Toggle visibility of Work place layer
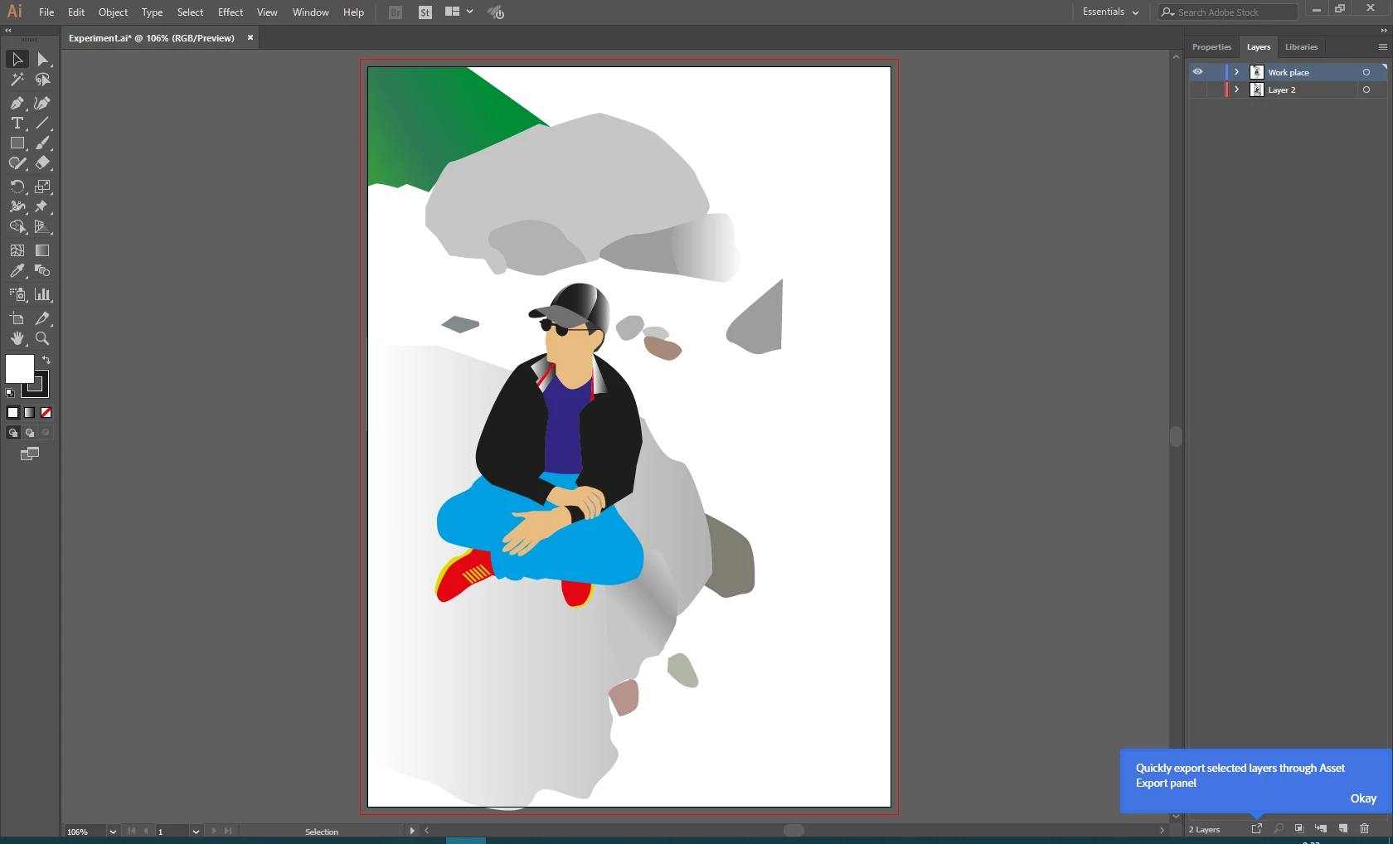Image resolution: width=1393 pixels, height=844 pixels. pyautogui.click(x=1197, y=72)
